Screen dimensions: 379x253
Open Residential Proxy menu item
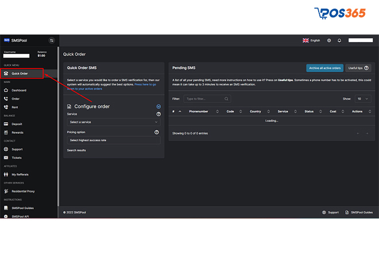(x=24, y=191)
